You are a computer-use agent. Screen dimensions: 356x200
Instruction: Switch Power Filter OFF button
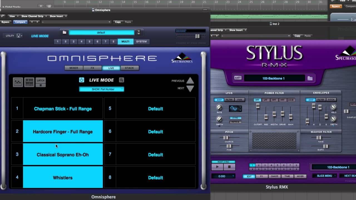pyautogui.click(x=257, y=100)
